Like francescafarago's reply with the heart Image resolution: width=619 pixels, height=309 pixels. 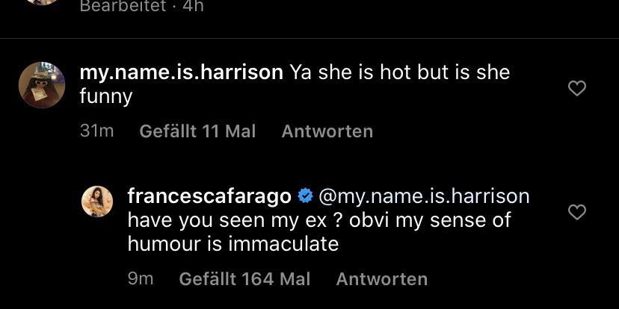(x=577, y=213)
